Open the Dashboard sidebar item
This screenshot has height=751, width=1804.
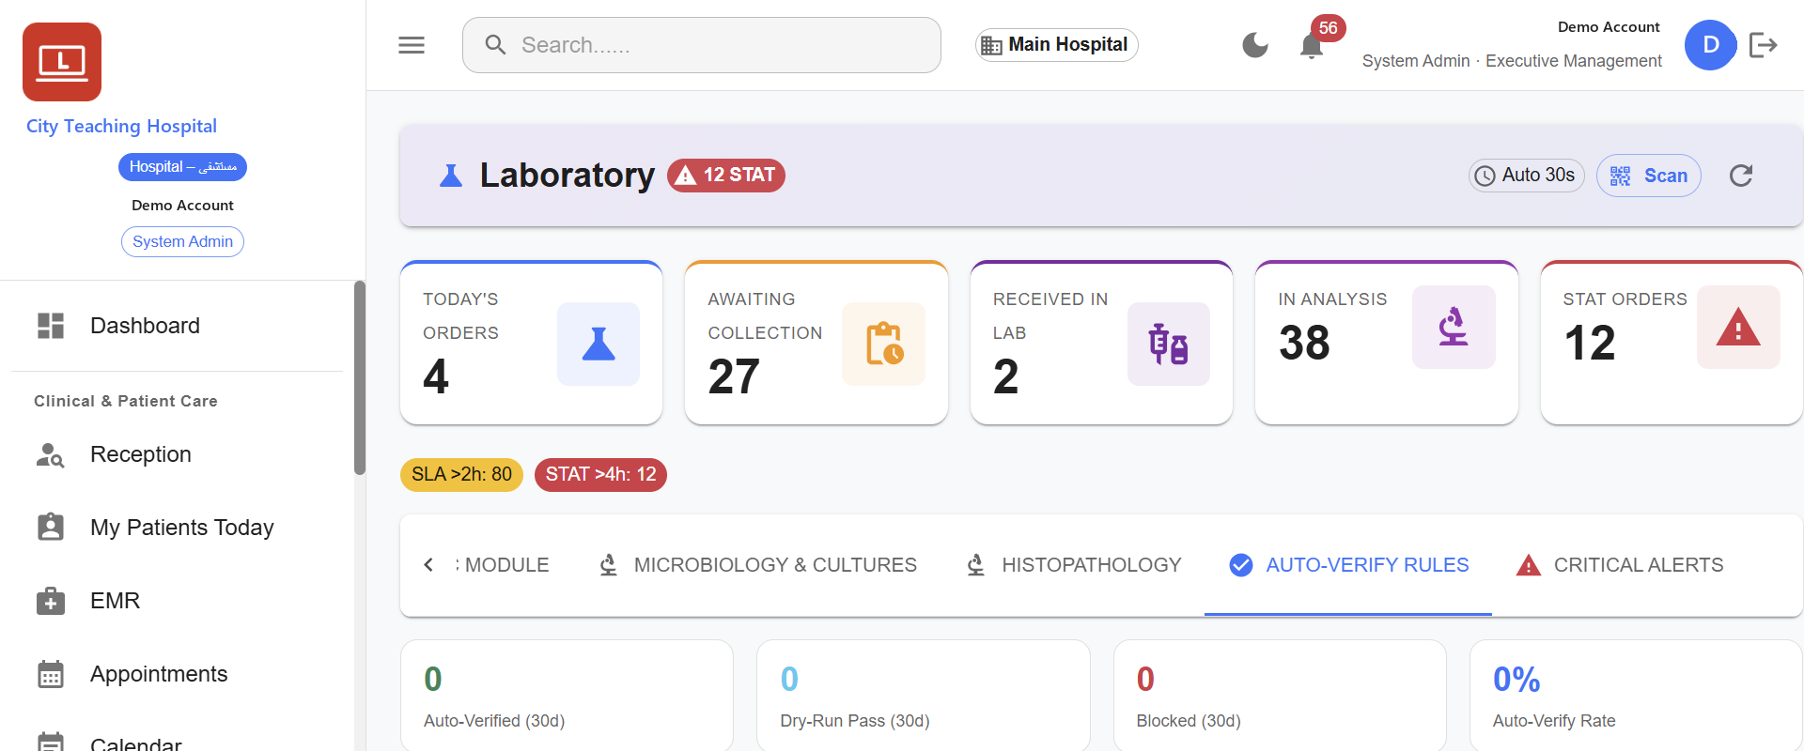click(177, 326)
